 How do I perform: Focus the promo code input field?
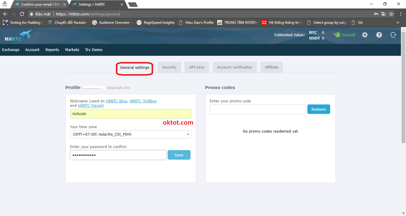coord(258,109)
